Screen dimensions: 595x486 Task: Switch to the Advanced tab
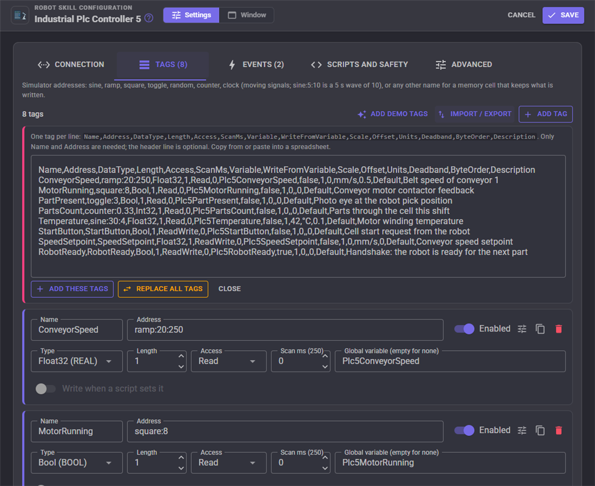tap(464, 65)
